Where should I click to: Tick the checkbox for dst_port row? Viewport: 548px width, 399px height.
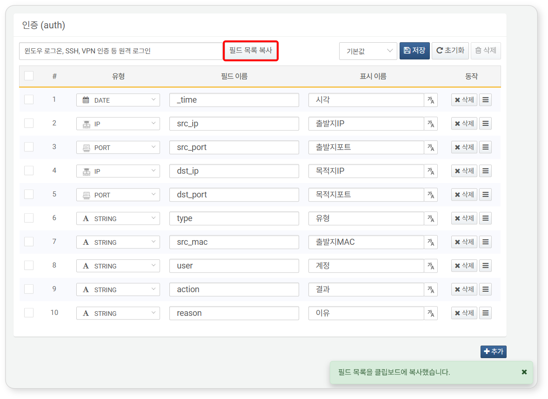click(29, 195)
